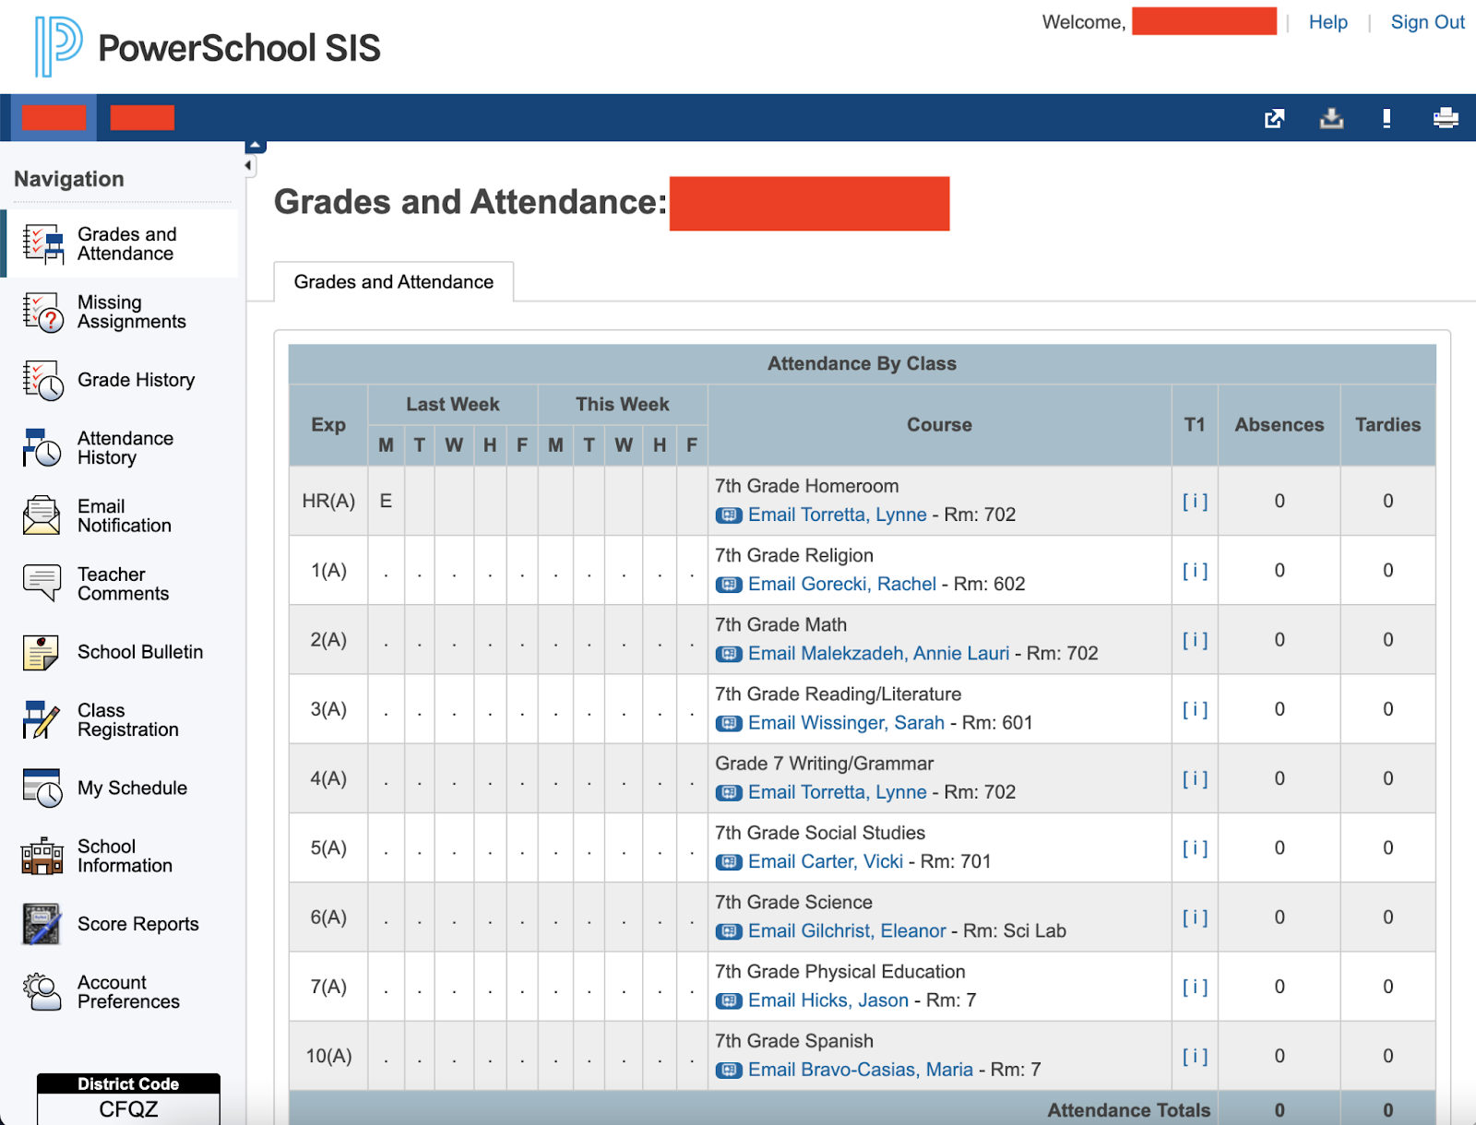The width and height of the screenshot is (1476, 1125).
Task: Go to Score Reports in the navigation
Action: 138,924
